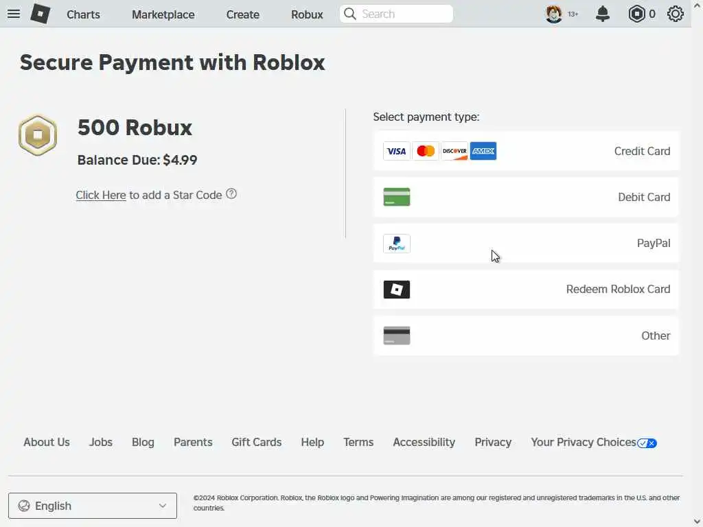
Task: Open the Jobs footer link
Action: [x=101, y=443]
